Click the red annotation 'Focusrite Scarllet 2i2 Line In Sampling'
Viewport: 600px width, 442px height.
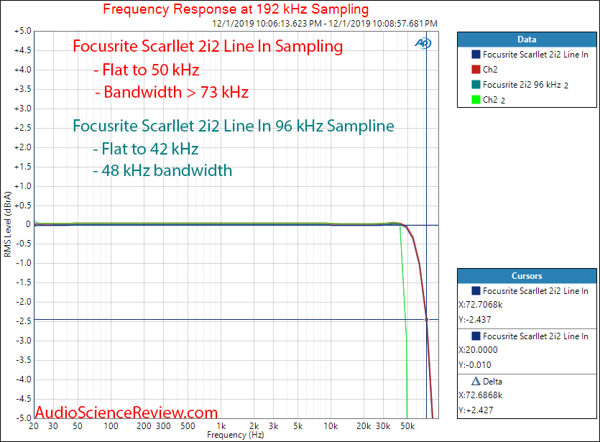[208, 46]
